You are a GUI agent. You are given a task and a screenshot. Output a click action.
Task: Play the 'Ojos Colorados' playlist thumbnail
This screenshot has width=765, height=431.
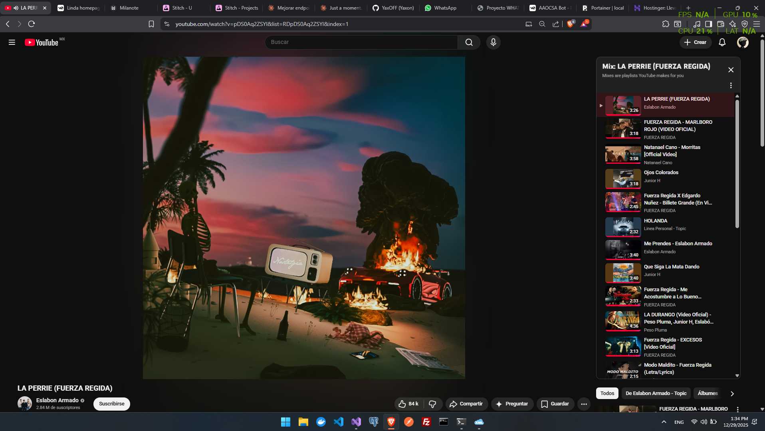point(623,179)
